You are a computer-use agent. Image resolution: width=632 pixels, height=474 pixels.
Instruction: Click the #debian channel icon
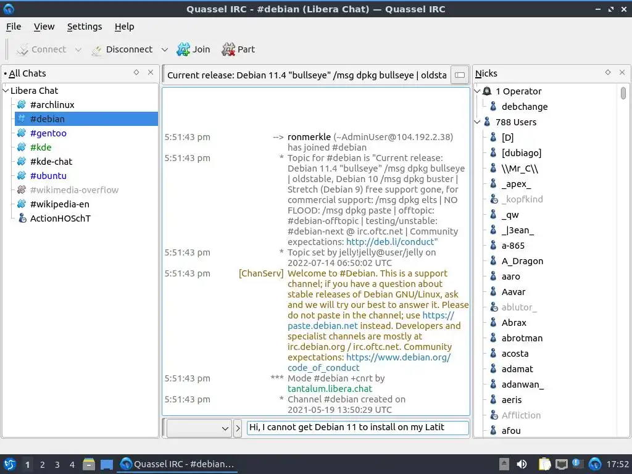click(x=22, y=119)
